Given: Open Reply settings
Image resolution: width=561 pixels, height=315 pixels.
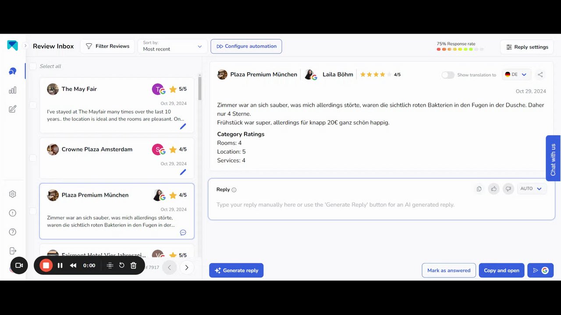Looking at the screenshot, I should click(x=527, y=47).
